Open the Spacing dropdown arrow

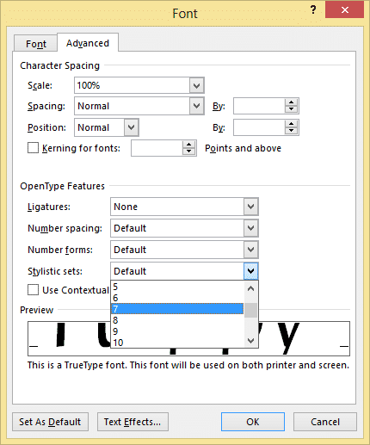[196, 106]
